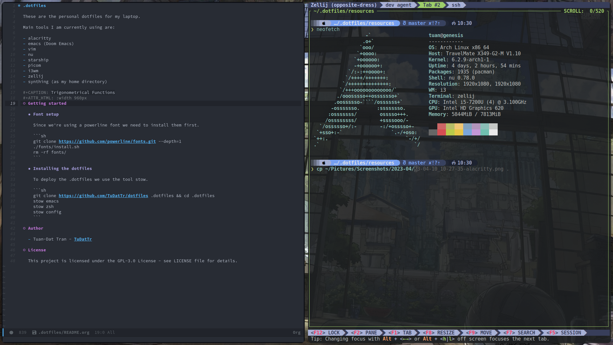The width and height of the screenshot is (613, 345).
Task: Click the GPU: Intel HD Graphics 620 line
Action: pos(466,108)
